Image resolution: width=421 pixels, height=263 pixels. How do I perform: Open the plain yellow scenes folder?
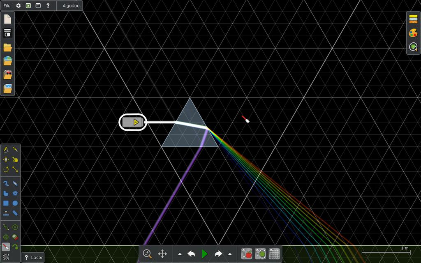coord(7,48)
